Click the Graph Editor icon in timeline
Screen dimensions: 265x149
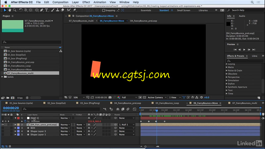[134, 109]
